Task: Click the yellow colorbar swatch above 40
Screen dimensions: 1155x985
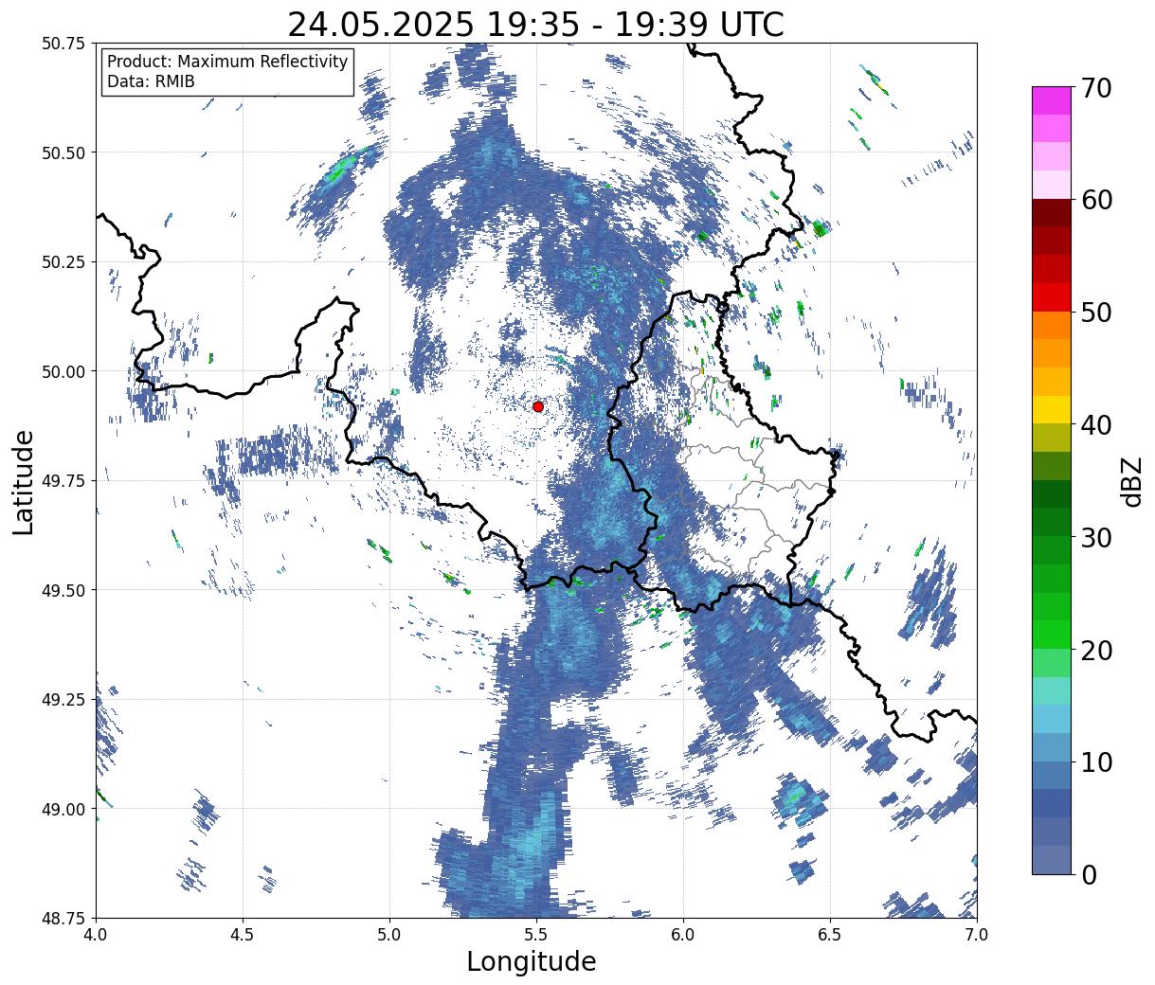Action: point(1052,409)
